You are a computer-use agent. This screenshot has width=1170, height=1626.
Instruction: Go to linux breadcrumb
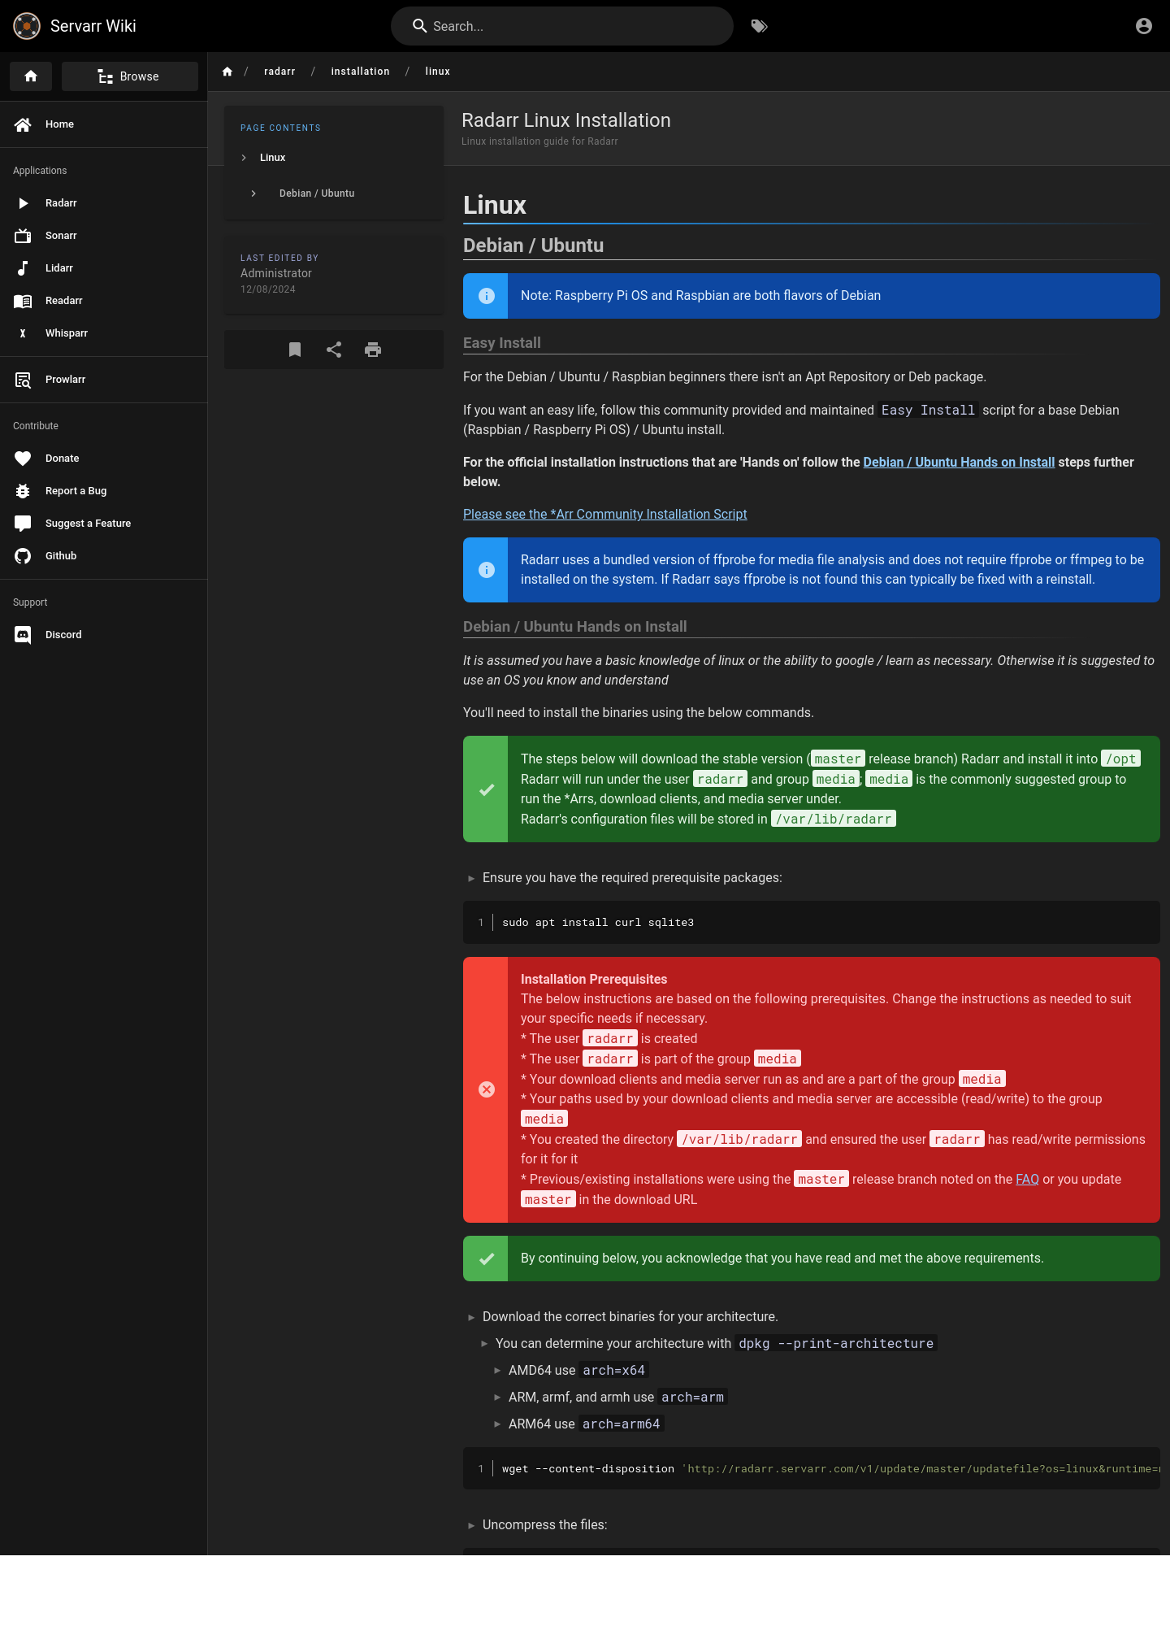437,72
